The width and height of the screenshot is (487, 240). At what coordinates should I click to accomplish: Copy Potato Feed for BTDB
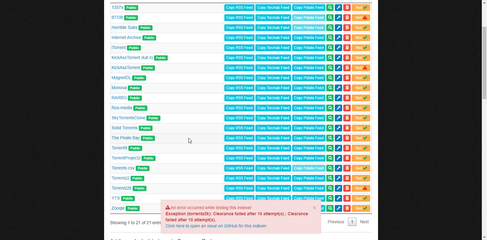309,18
